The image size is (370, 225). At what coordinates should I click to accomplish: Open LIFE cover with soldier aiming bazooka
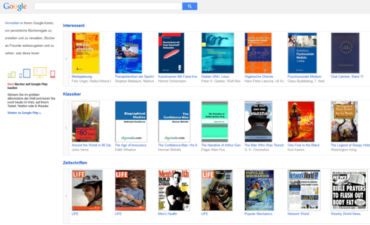(x=217, y=190)
